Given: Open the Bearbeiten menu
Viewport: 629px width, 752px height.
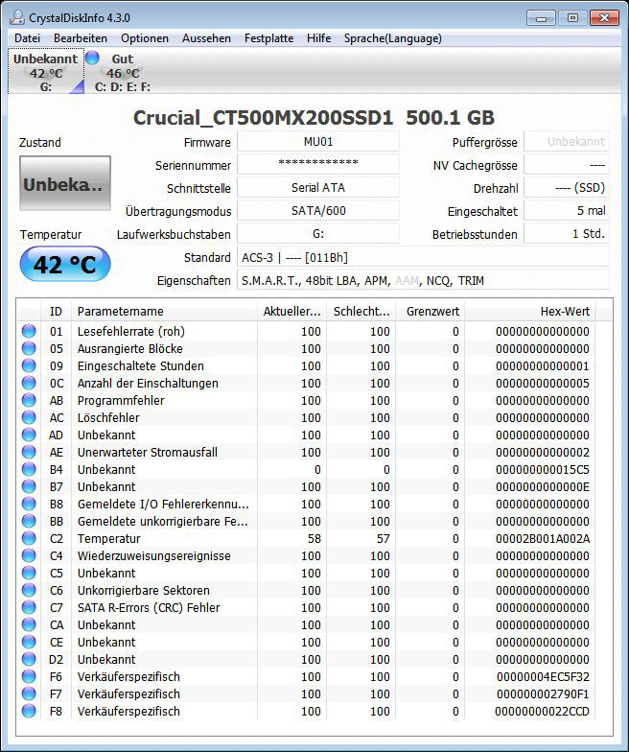Looking at the screenshot, I should tap(81, 38).
